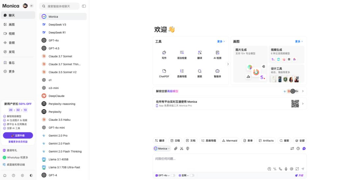Viewport: 356px width, 180px height.
Task: Click the home icon in bottom bar
Action: point(5,175)
